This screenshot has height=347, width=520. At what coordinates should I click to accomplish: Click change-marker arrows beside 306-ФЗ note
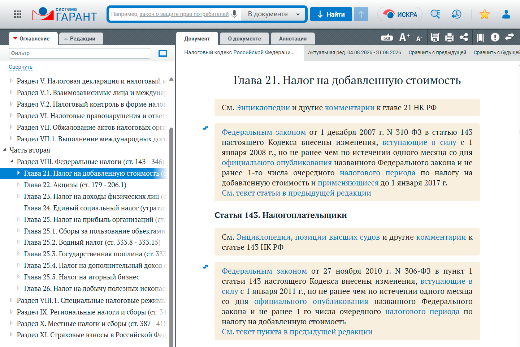[205, 267]
